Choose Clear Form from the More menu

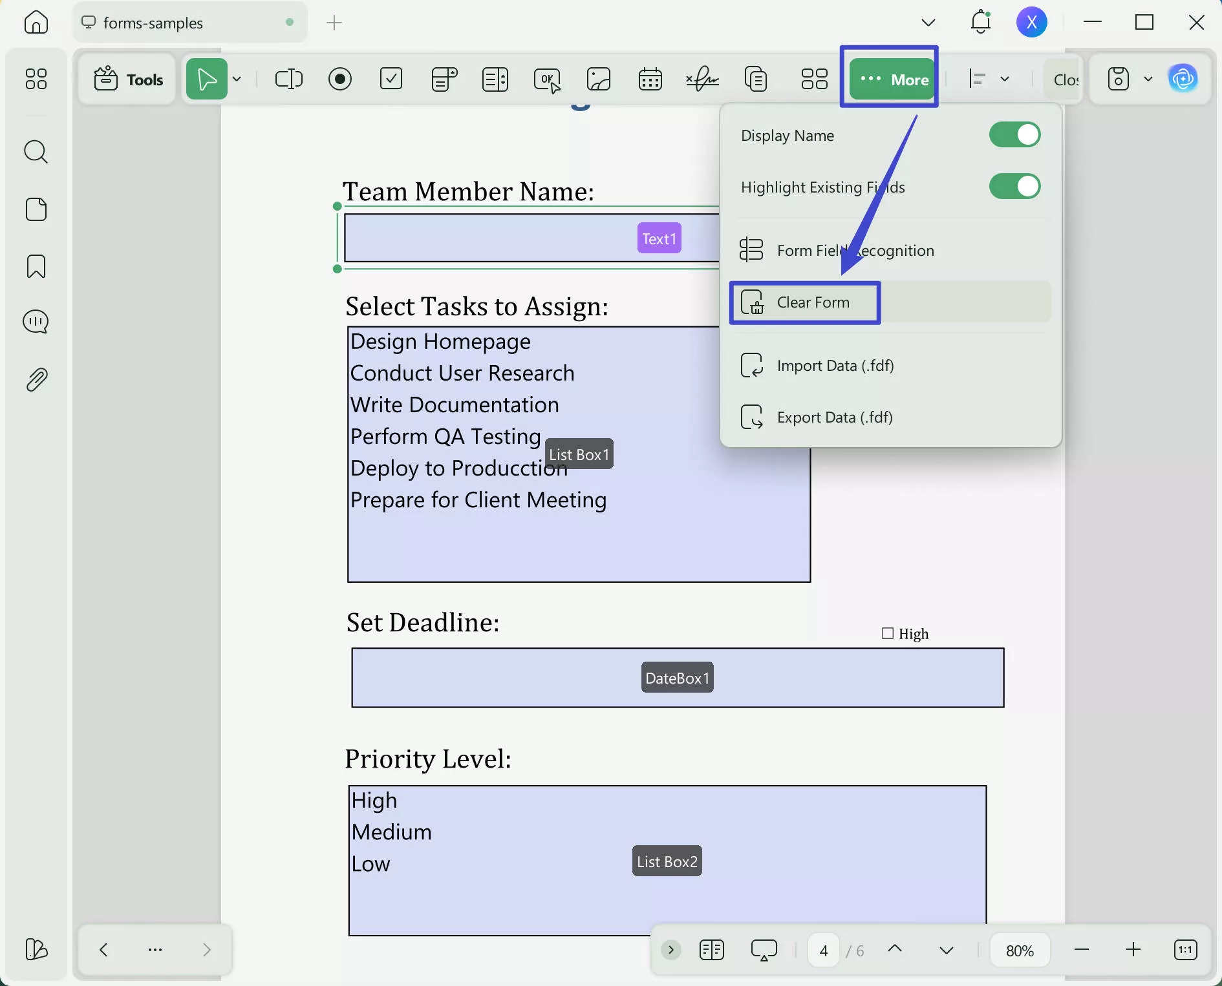click(813, 302)
